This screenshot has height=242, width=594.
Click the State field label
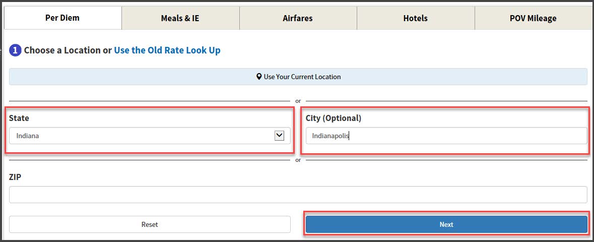click(x=19, y=118)
